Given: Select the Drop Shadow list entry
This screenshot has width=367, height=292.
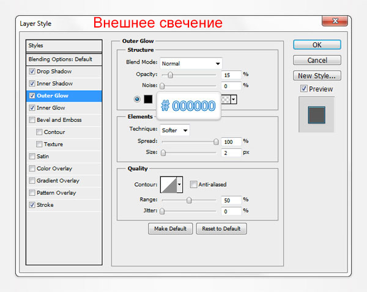Looking at the screenshot, I should 64,71.
